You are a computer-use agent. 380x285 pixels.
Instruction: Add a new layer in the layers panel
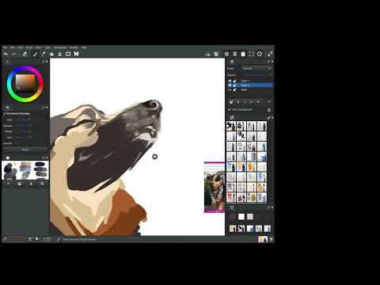tap(231, 102)
